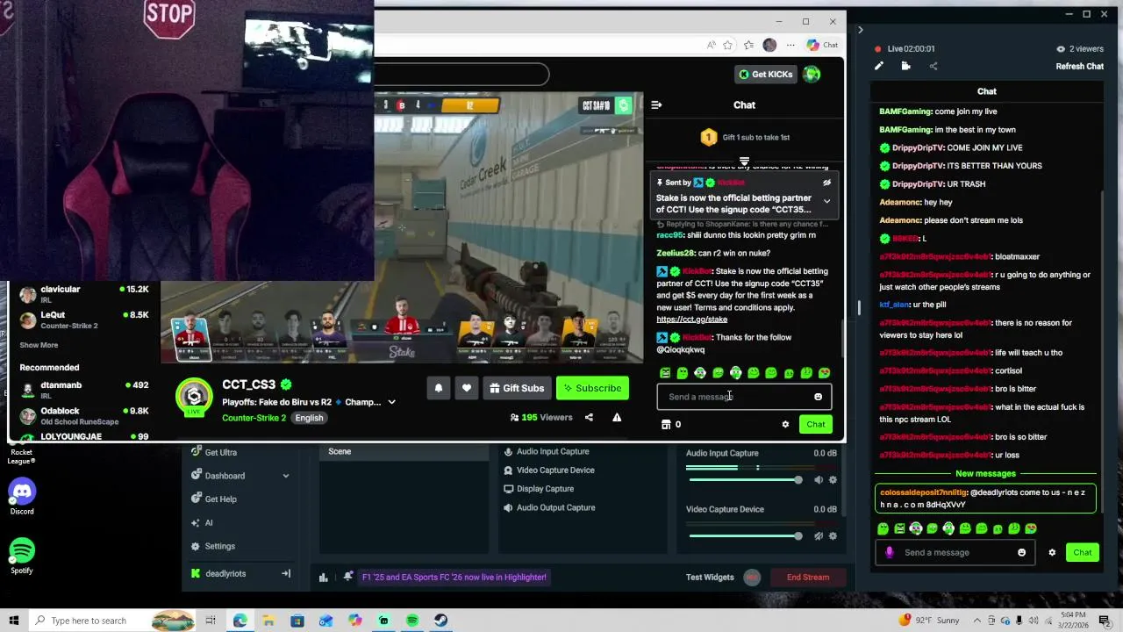1123x632 pixels.
Task: Collapse chat panel with the arrow-lines icon
Action: 656,104
